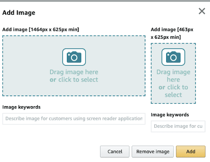Click the 'Add Image' dialog title
Viewport: 210px width, 162px height.
(x=19, y=13)
